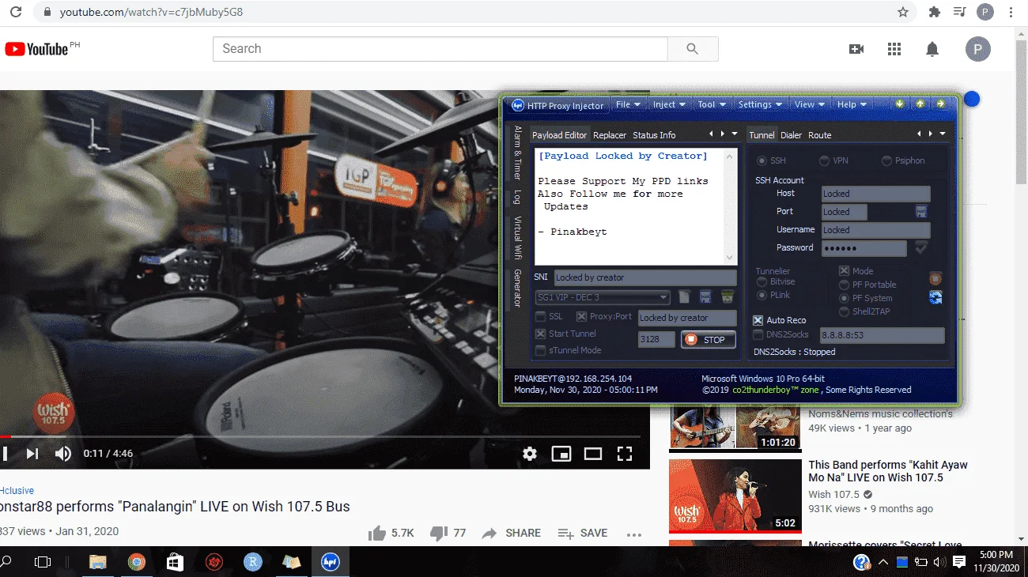The height and width of the screenshot is (577, 1028).
Task: Click the green right-arrow icon in the Injector title bar
Action: tap(941, 104)
